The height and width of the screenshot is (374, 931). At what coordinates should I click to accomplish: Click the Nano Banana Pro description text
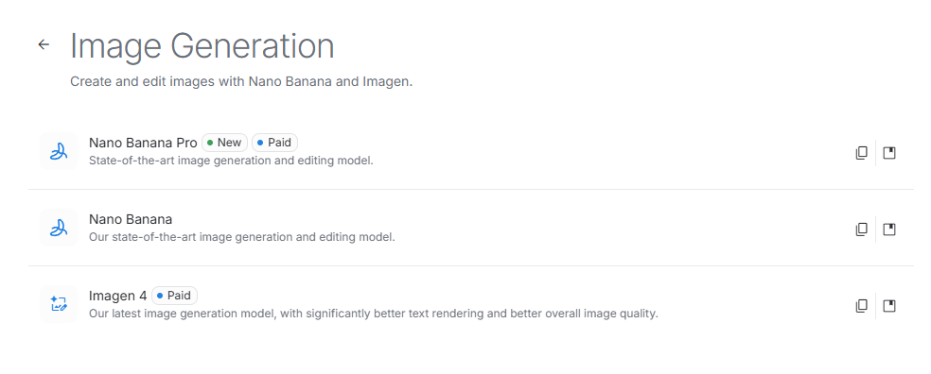(x=231, y=161)
